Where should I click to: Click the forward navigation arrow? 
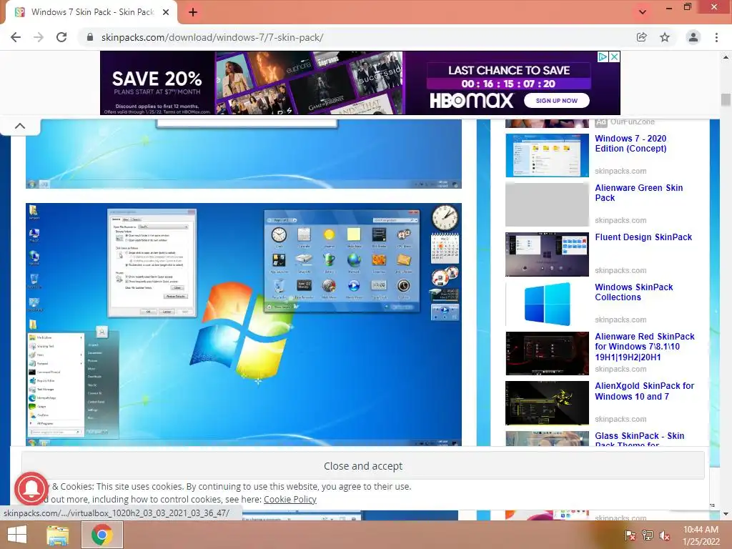coord(39,37)
